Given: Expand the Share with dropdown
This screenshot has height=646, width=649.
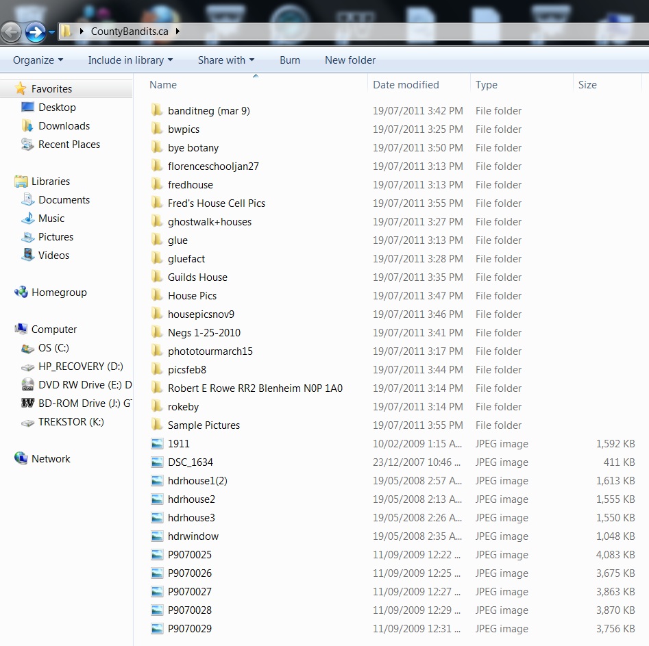Looking at the screenshot, I should tap(225, 60).
